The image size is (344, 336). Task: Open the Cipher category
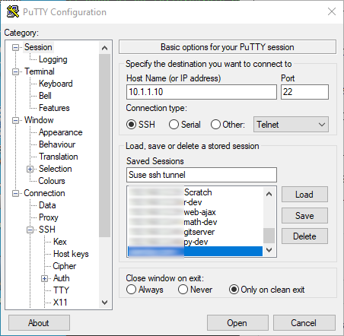pyautogui.click(x=64, y=266)
